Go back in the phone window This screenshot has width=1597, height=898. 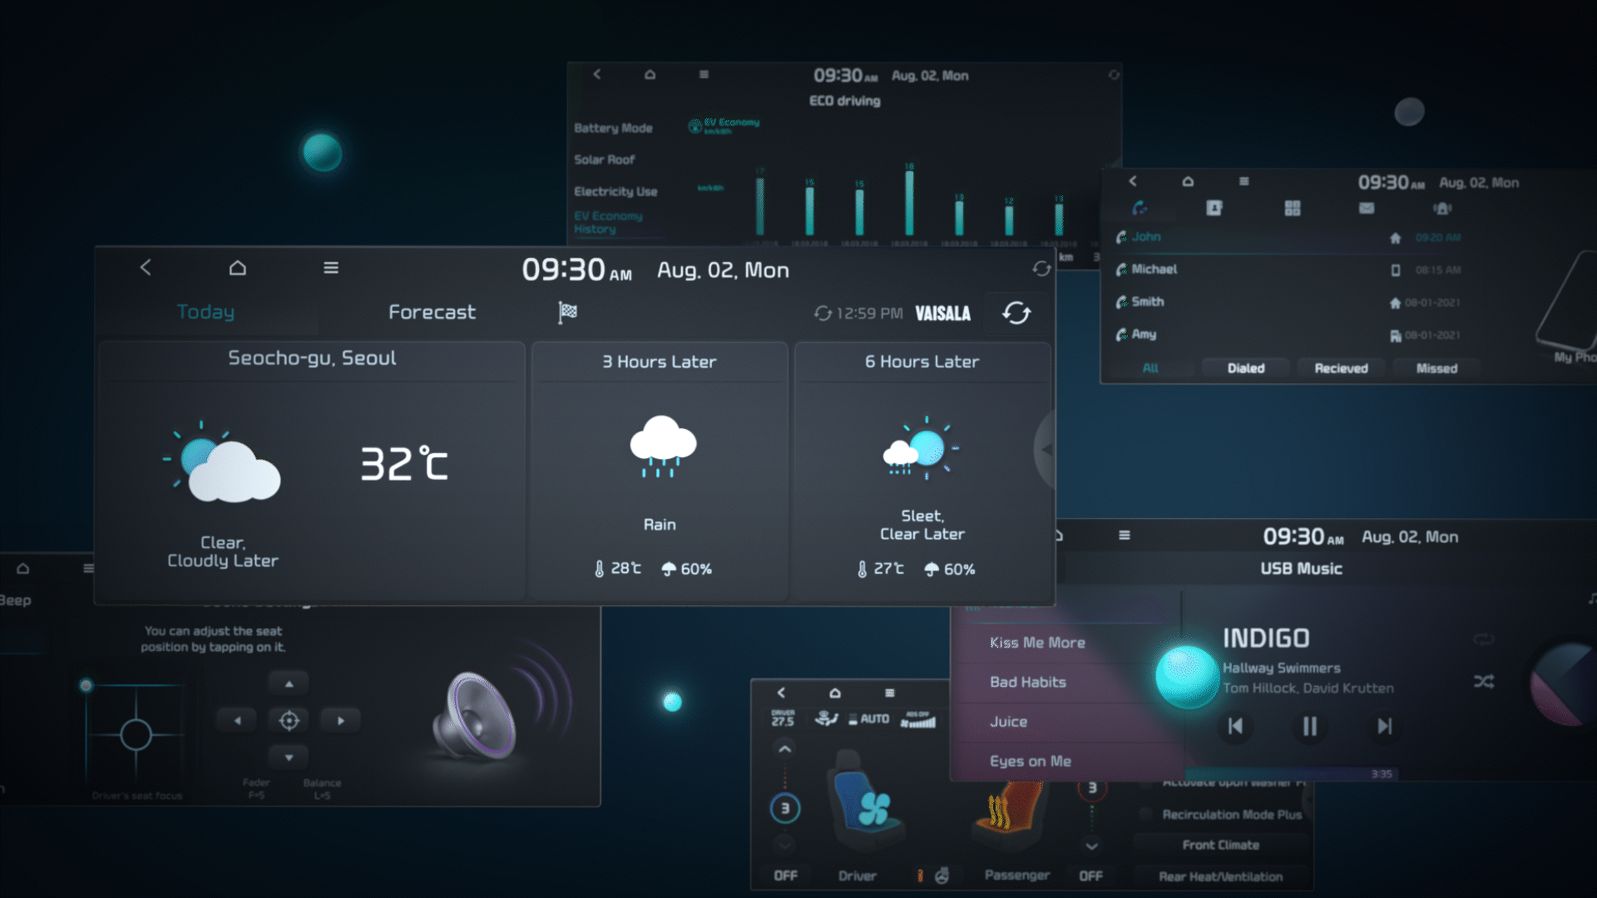coord(1133,180)
